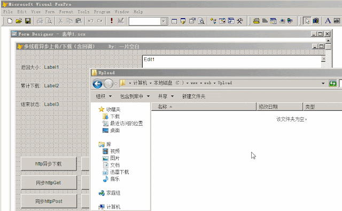Image resolution: width=342 pixels, height=211 pixels.
Task: Go back with Explorer's blue back arrow
Action: click(x=97, y=84)
